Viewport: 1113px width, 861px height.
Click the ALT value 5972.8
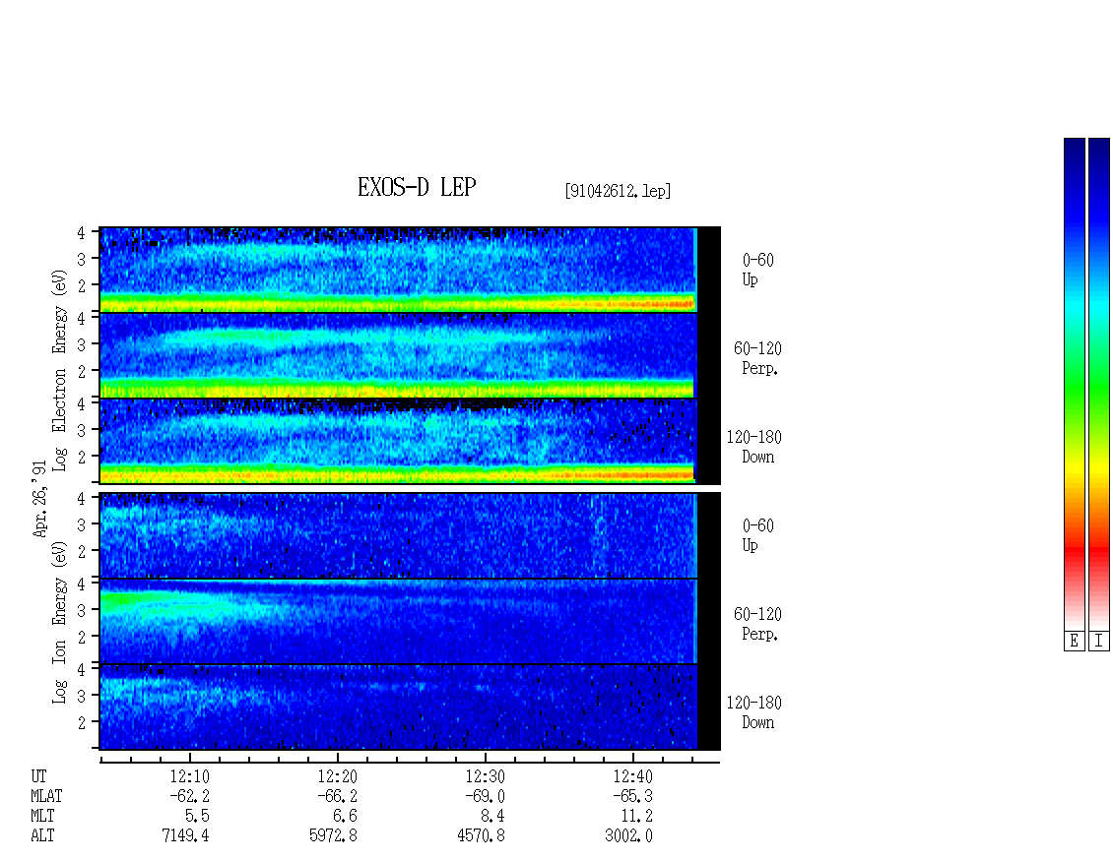[333, 836]
